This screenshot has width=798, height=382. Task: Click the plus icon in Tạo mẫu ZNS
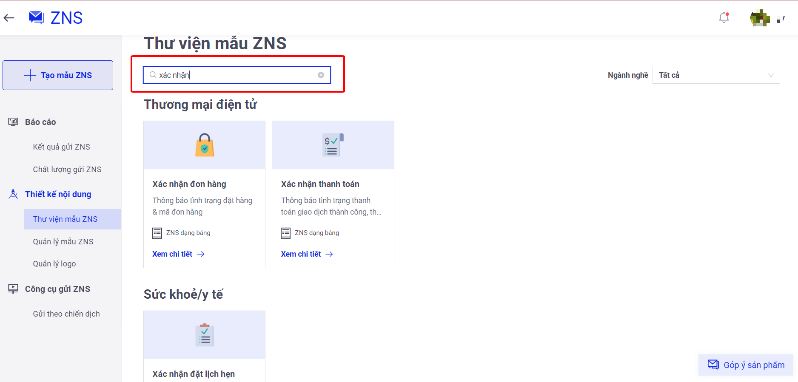(x=30, y=75)
